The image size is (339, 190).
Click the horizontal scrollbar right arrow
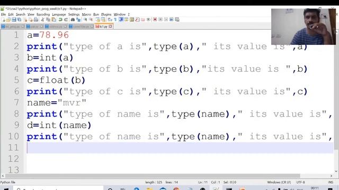331,176
